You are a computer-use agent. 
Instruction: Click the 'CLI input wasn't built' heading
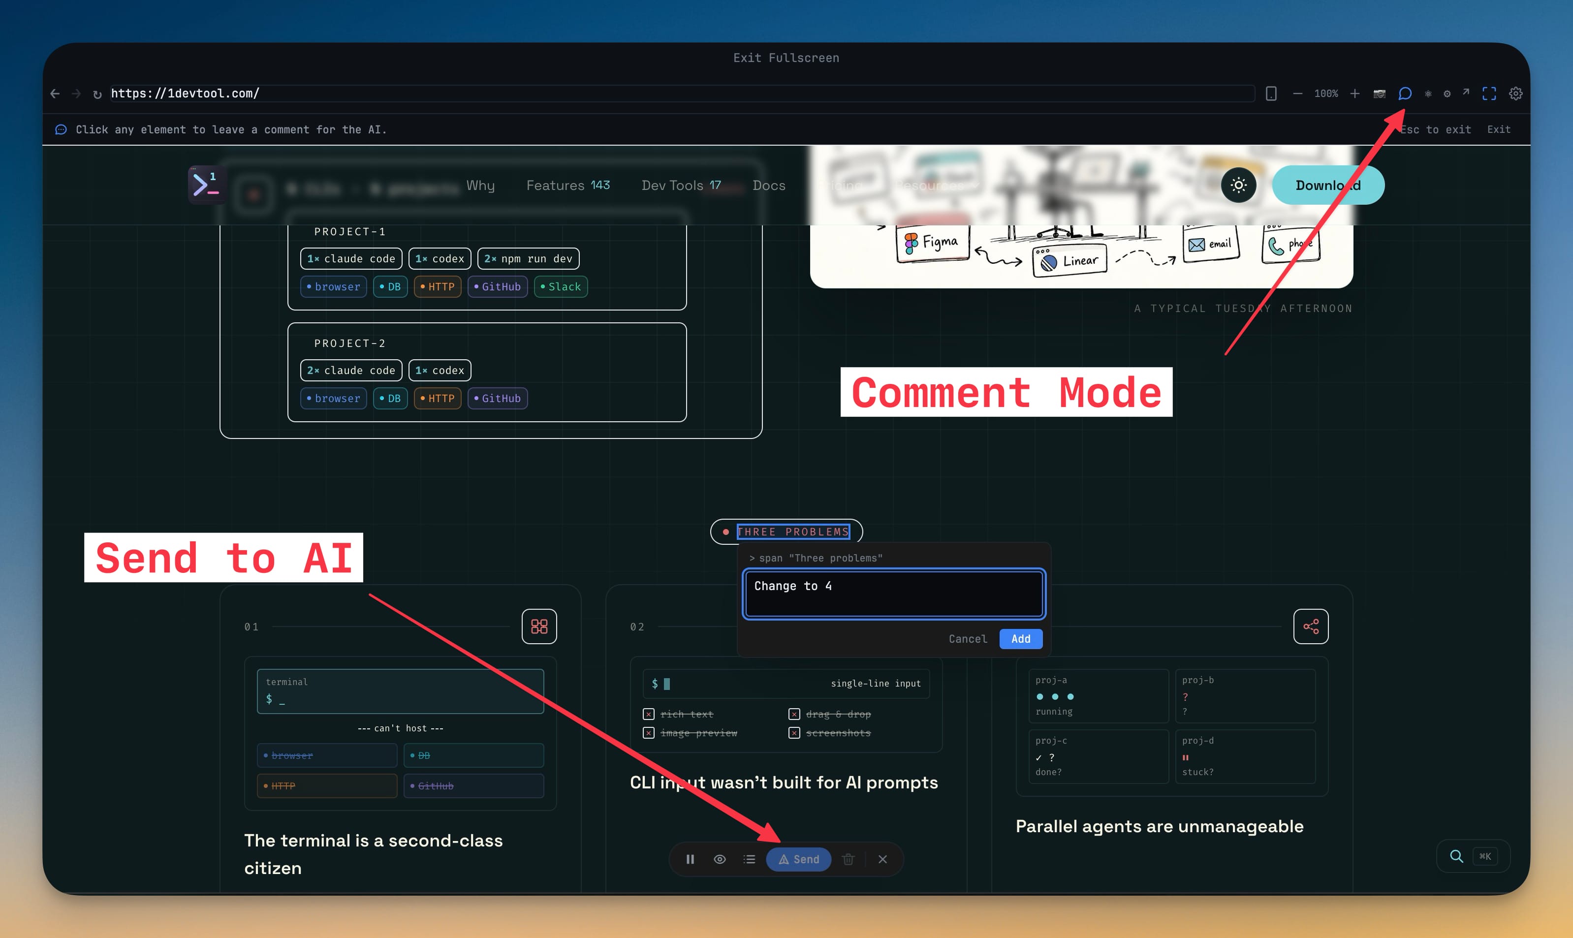tap(784, 782)
